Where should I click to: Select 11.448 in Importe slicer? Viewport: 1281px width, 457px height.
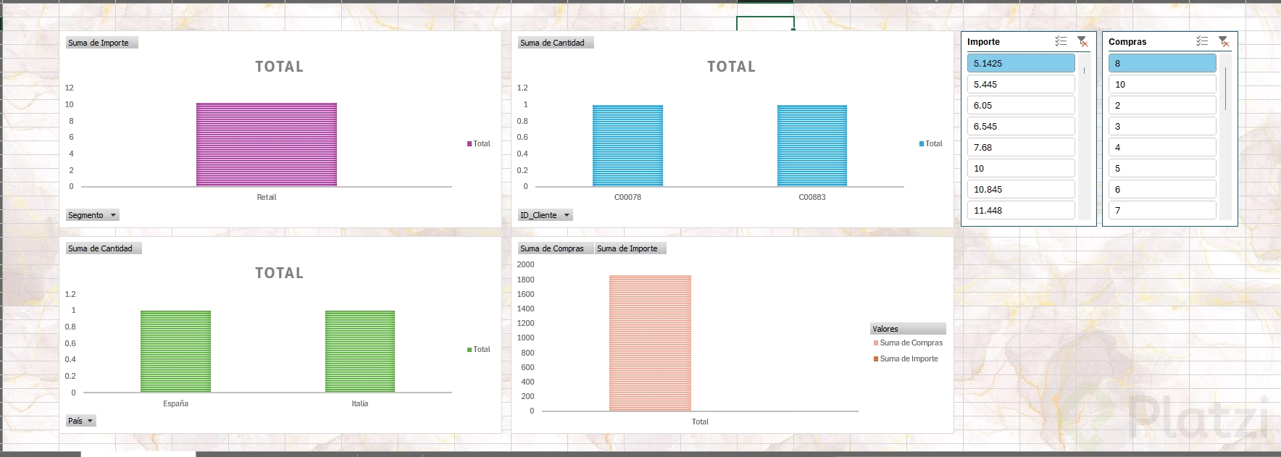[1021, 210]
